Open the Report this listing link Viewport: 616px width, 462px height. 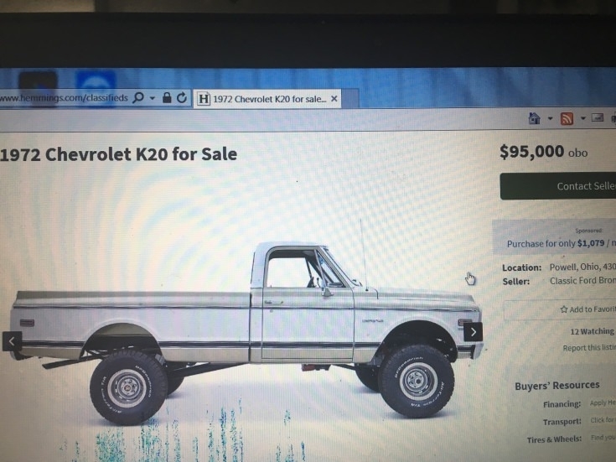pyautogui.click(x=589, y=348)
